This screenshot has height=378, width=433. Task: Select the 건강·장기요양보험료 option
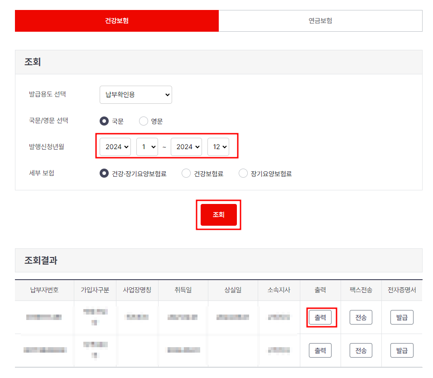click(x=104, y=173)
